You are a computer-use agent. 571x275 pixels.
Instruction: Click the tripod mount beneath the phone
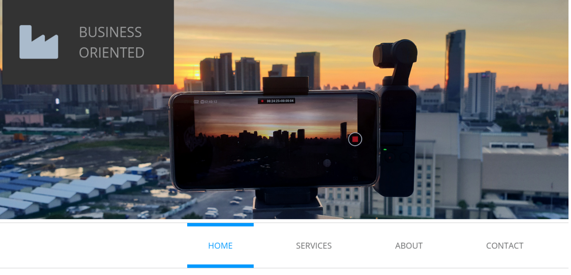coord(288,202)
